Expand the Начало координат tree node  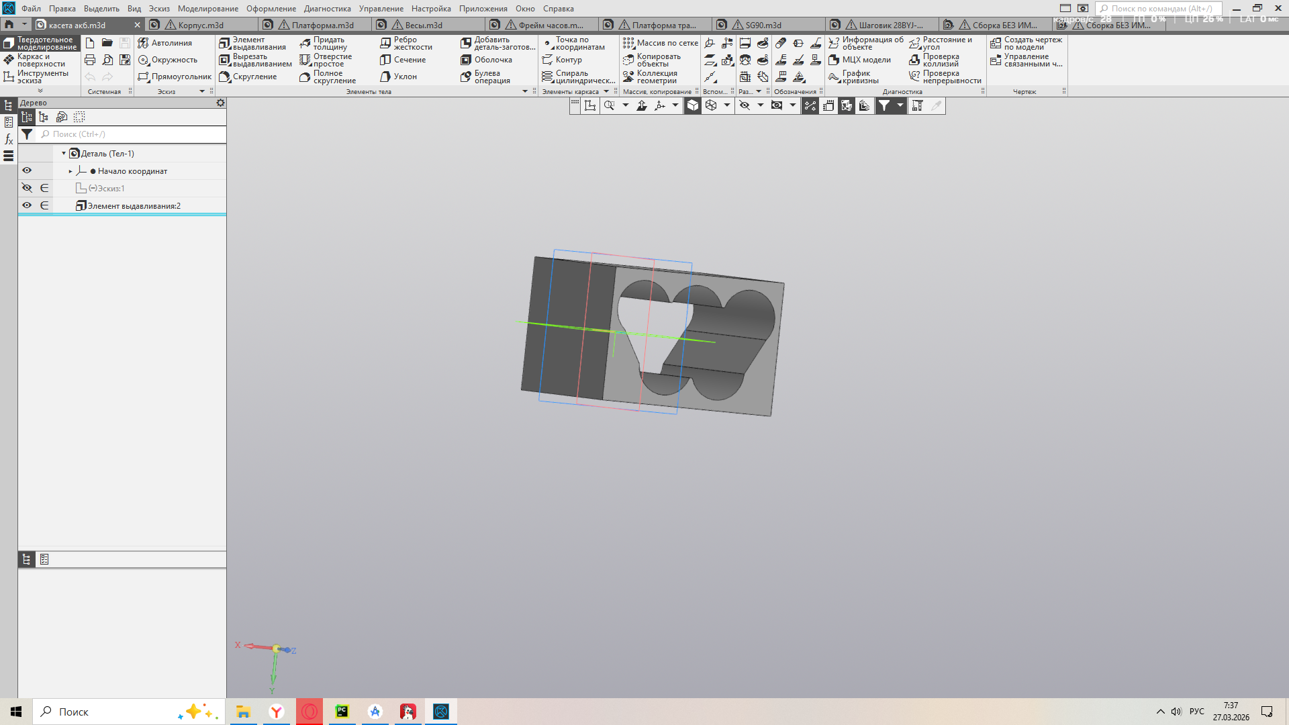pos(70,171)
